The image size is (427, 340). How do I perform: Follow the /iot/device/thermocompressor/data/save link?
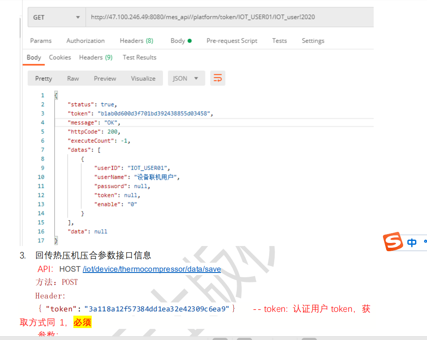tap(152, 269)
